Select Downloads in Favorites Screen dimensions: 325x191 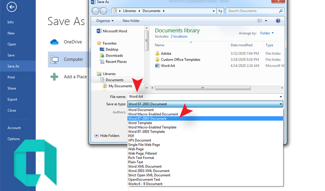click(x=114, y=56)
